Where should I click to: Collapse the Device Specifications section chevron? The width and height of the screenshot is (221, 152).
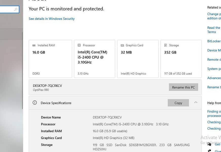(x=196, y=103)
